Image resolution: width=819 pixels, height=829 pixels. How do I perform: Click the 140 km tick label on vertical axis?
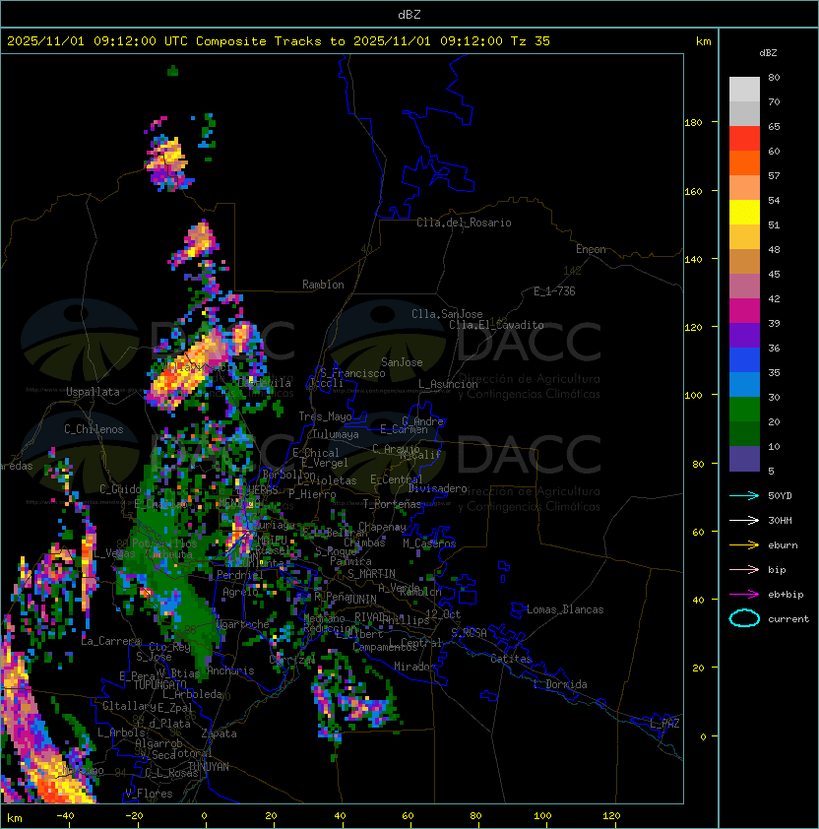[693, 260]
